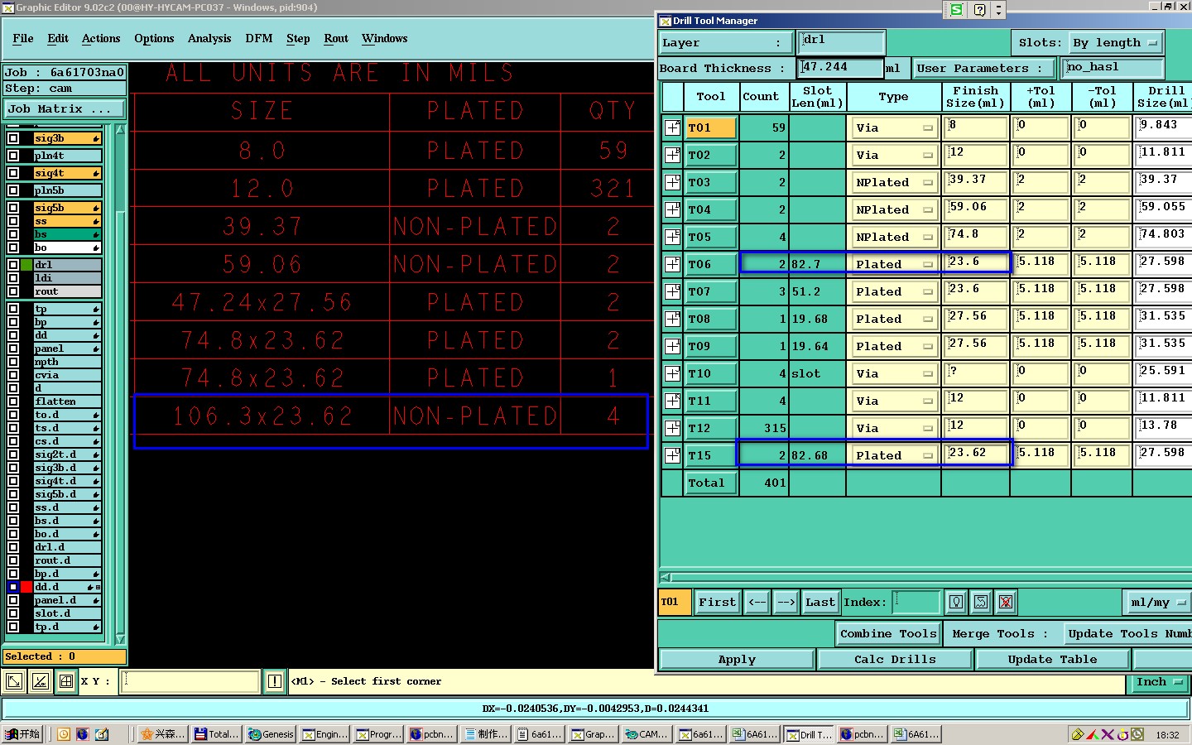Expand tool T02 row plus icon
1192x745 pixels.
click(x=672, y=155)
